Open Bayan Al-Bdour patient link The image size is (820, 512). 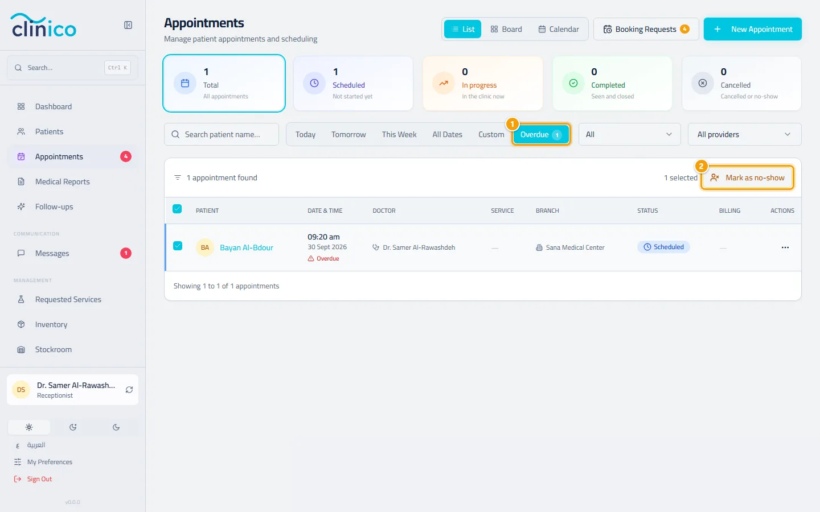click(x=247, y=247)
